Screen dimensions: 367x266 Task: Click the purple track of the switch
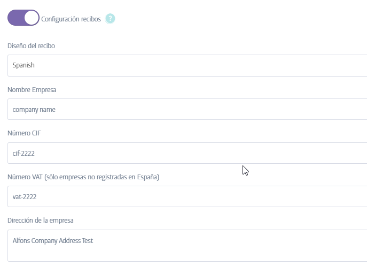coord(15,18)
